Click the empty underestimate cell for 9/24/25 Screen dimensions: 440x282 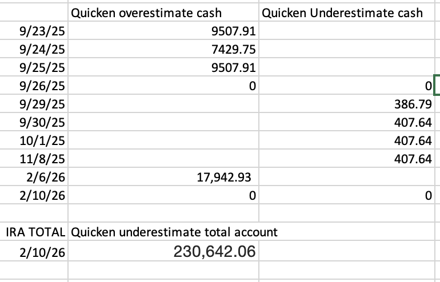tap(346, 49)
